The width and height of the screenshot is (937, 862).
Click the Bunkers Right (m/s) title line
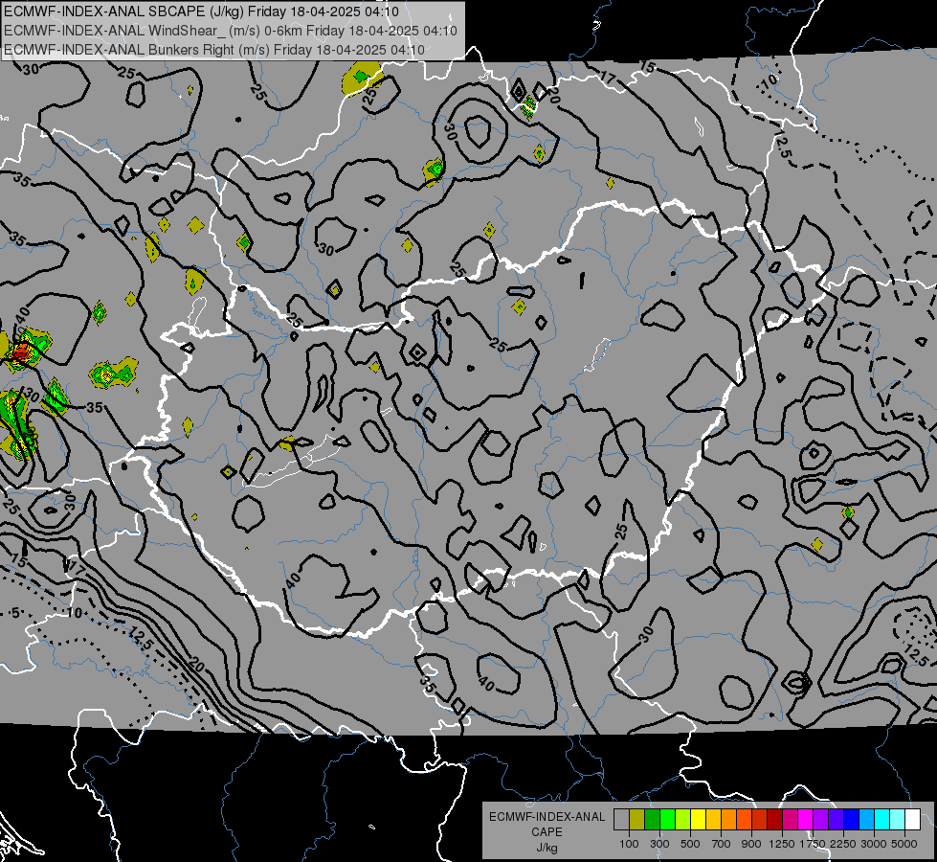[x=214, y=50]
